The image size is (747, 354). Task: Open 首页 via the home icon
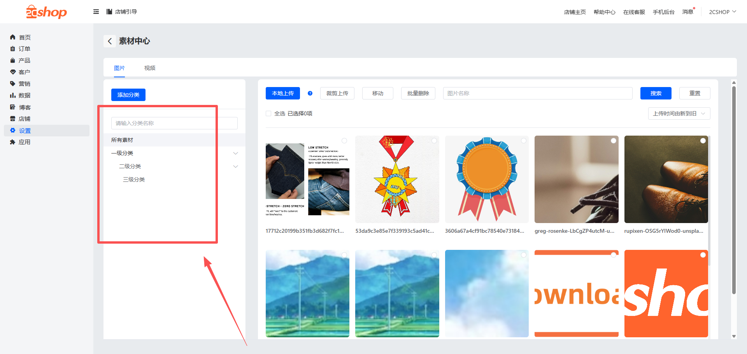pyautogui.click(x=12, y=37)
